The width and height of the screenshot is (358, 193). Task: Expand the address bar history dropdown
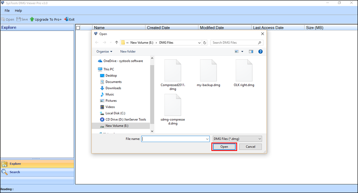point(199,42)
